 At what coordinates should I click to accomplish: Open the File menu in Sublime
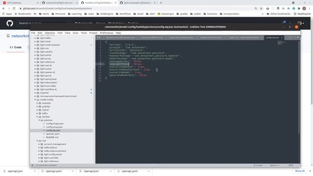pyautogui.click(x=33, y=33)
